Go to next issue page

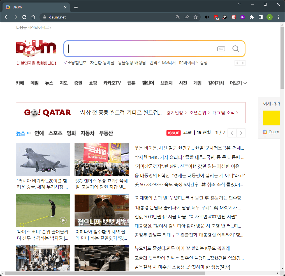click(x=241, y=133)
